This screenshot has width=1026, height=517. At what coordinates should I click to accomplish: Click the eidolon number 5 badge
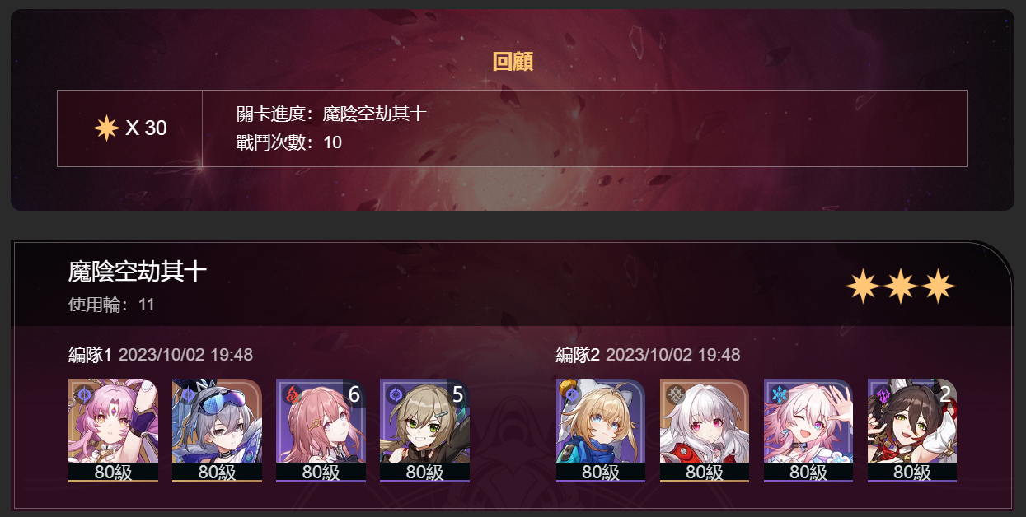(458, 394)
